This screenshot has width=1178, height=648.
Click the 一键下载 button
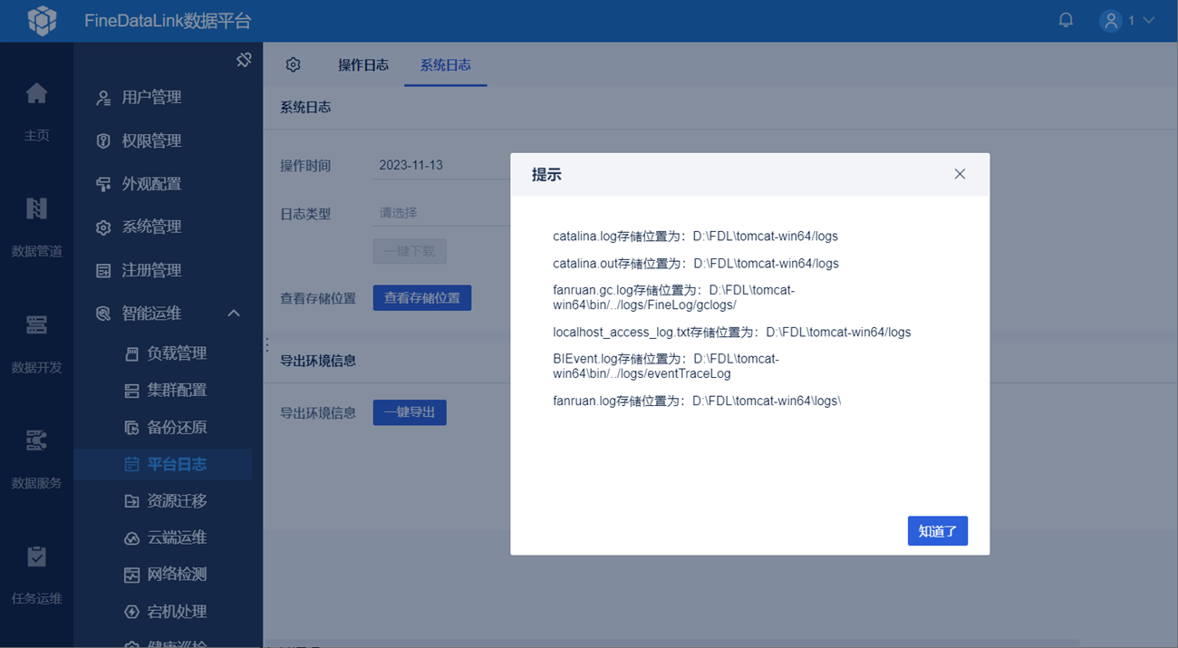click(x=410, y=251)
